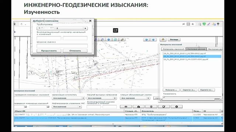Click the delete circle-x action button
The image size is (236, 132).
tap(177, 107)
